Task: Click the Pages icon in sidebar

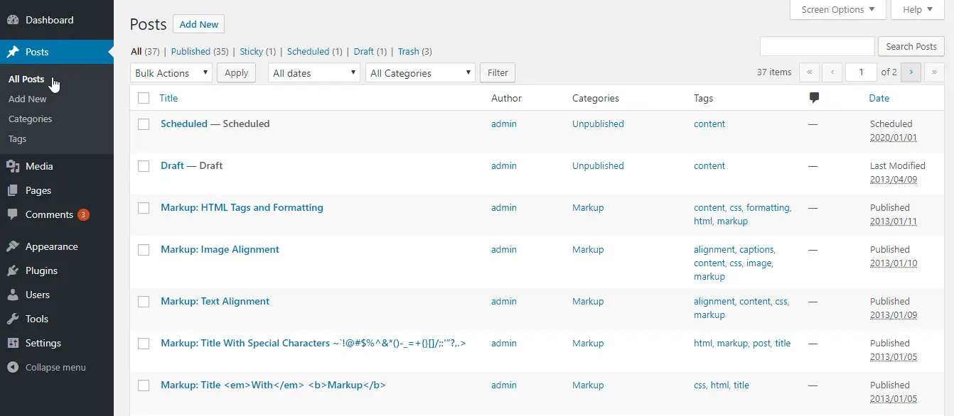Action: 13,190
